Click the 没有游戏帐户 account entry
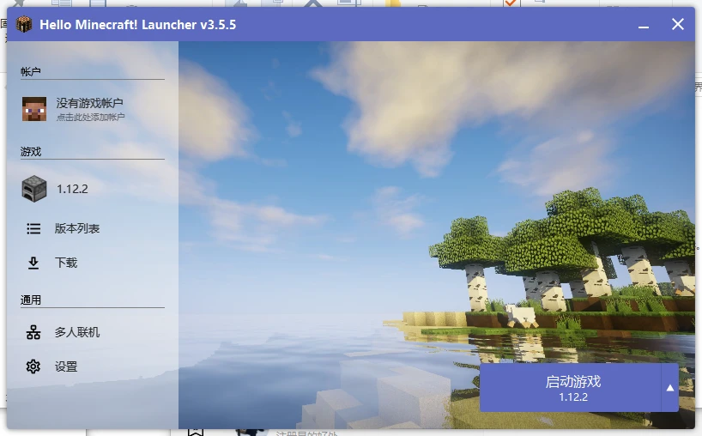This screenshot has width=702, height=436. 90,103
